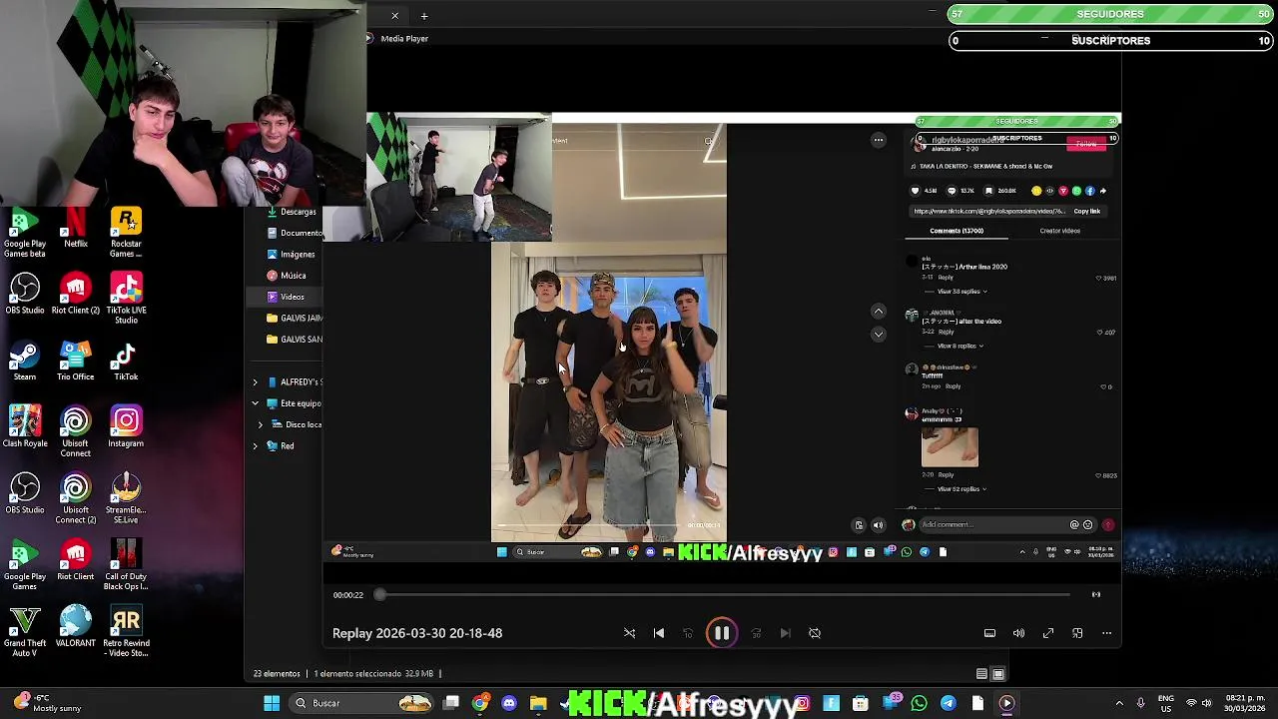This screenshot has height=719, width=1278.
Task: Expand the ALFREDY's tree node
Action: click(x=255, y=382)
